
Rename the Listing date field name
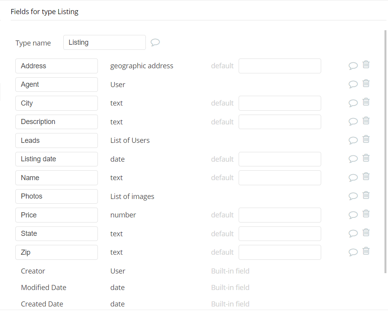[x=57, y=159]
